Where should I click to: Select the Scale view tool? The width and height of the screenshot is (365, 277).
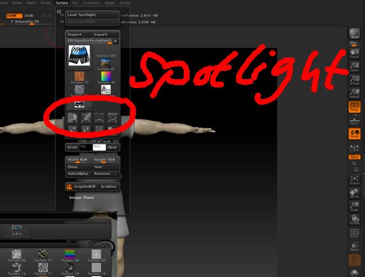pos(354,206)
